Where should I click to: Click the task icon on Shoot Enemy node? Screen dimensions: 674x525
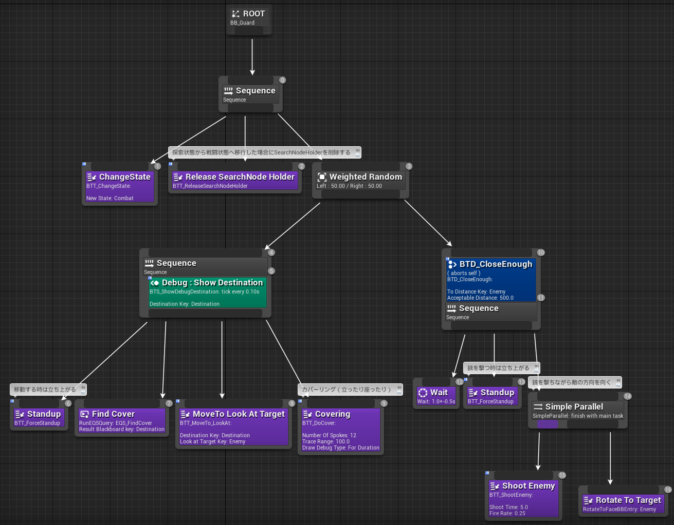[x=495, y=485]
